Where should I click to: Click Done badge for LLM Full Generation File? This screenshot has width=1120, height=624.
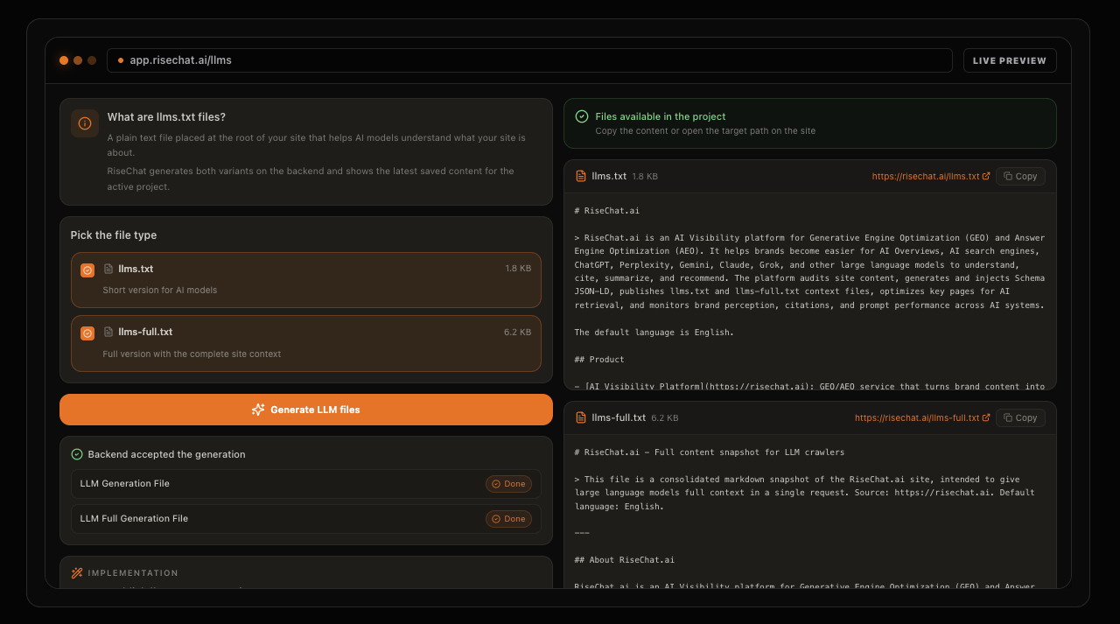click(508, 519)
